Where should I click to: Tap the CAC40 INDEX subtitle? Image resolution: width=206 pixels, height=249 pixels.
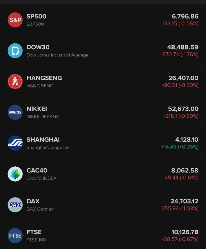(41, 178)
